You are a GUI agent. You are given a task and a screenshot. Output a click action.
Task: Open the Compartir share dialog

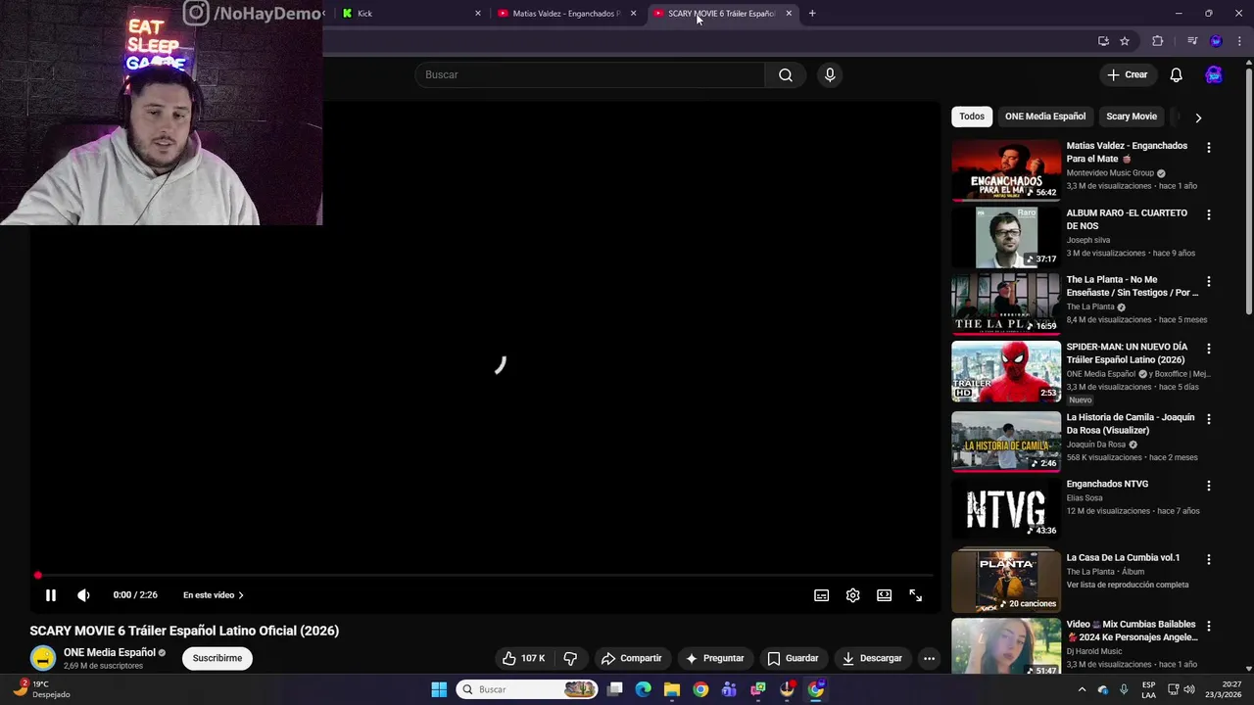point(632,658)
